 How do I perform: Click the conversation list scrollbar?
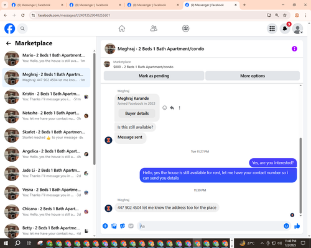95,109
